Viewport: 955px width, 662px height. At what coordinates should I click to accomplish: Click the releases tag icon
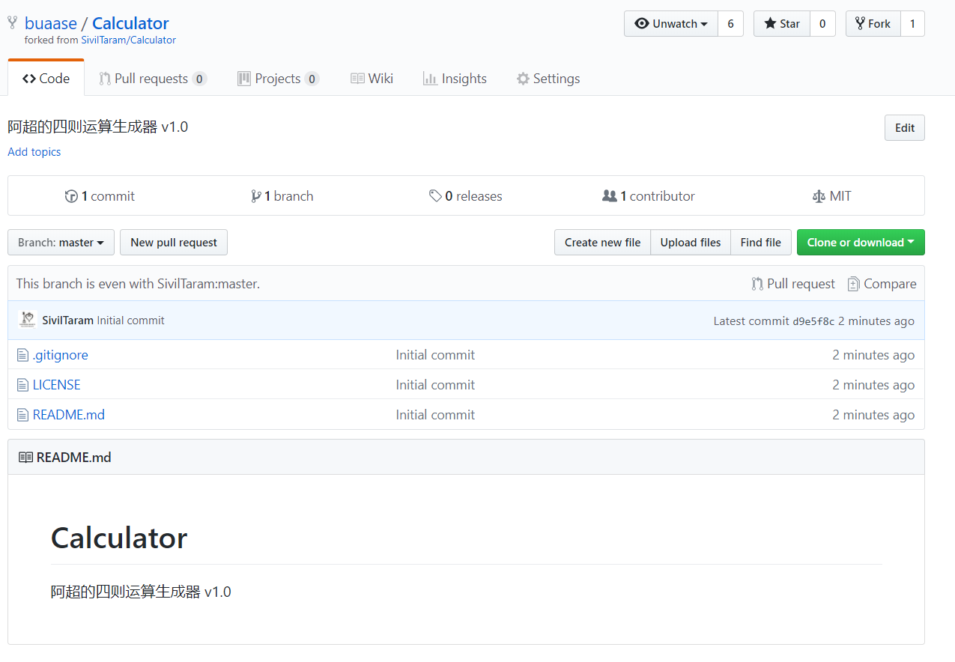tap(435, 196)
